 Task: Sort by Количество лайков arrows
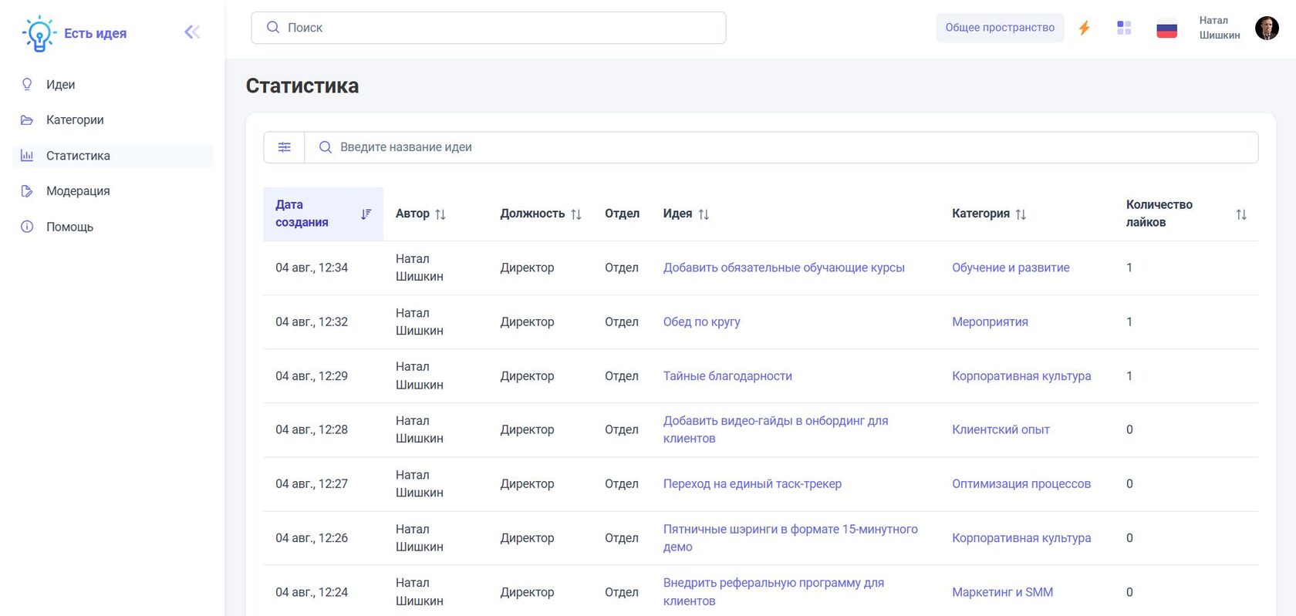[x=1241, y=214]
